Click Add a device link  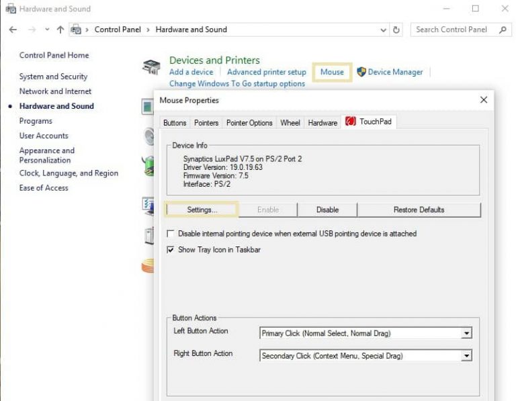coord(191,72)
